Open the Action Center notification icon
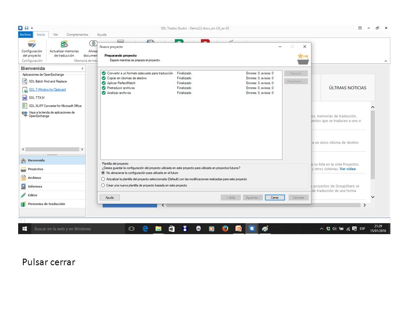This screenshot has height=311, width=415. pos(354,229)
